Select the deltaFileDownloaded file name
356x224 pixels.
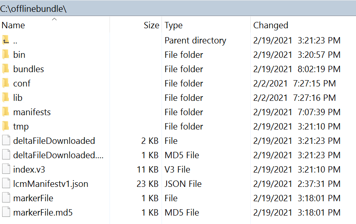click(54, 141)
